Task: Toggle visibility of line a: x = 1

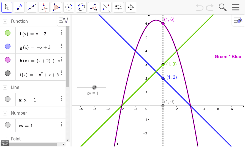Action: (x=8, y=99)
